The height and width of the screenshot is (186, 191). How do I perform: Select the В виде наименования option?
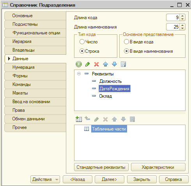(x=126, y=51)
